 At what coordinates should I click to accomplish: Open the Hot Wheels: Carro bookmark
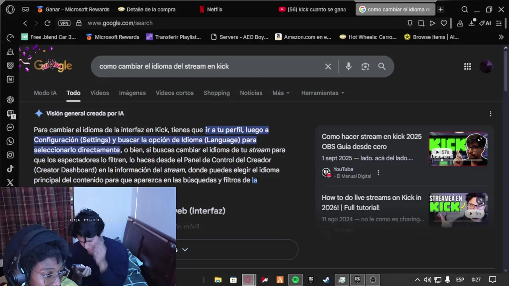click(x=368, y=37)
